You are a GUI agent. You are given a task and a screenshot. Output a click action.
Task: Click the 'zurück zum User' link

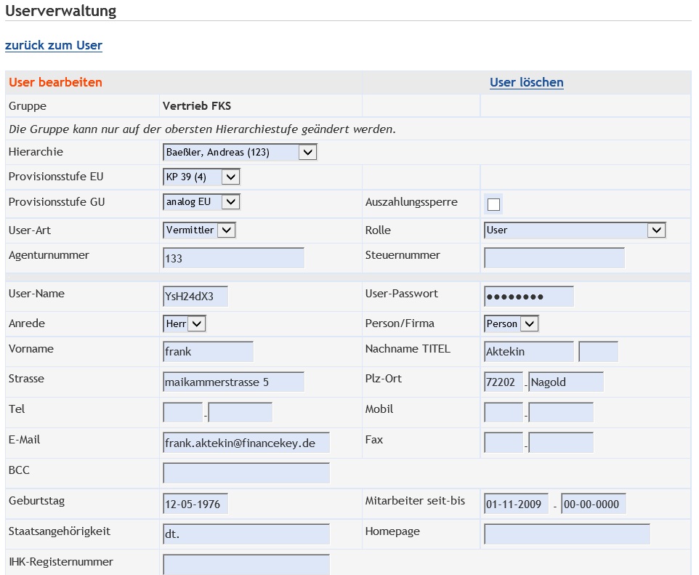pyautogui.click(x=54, y=46)
